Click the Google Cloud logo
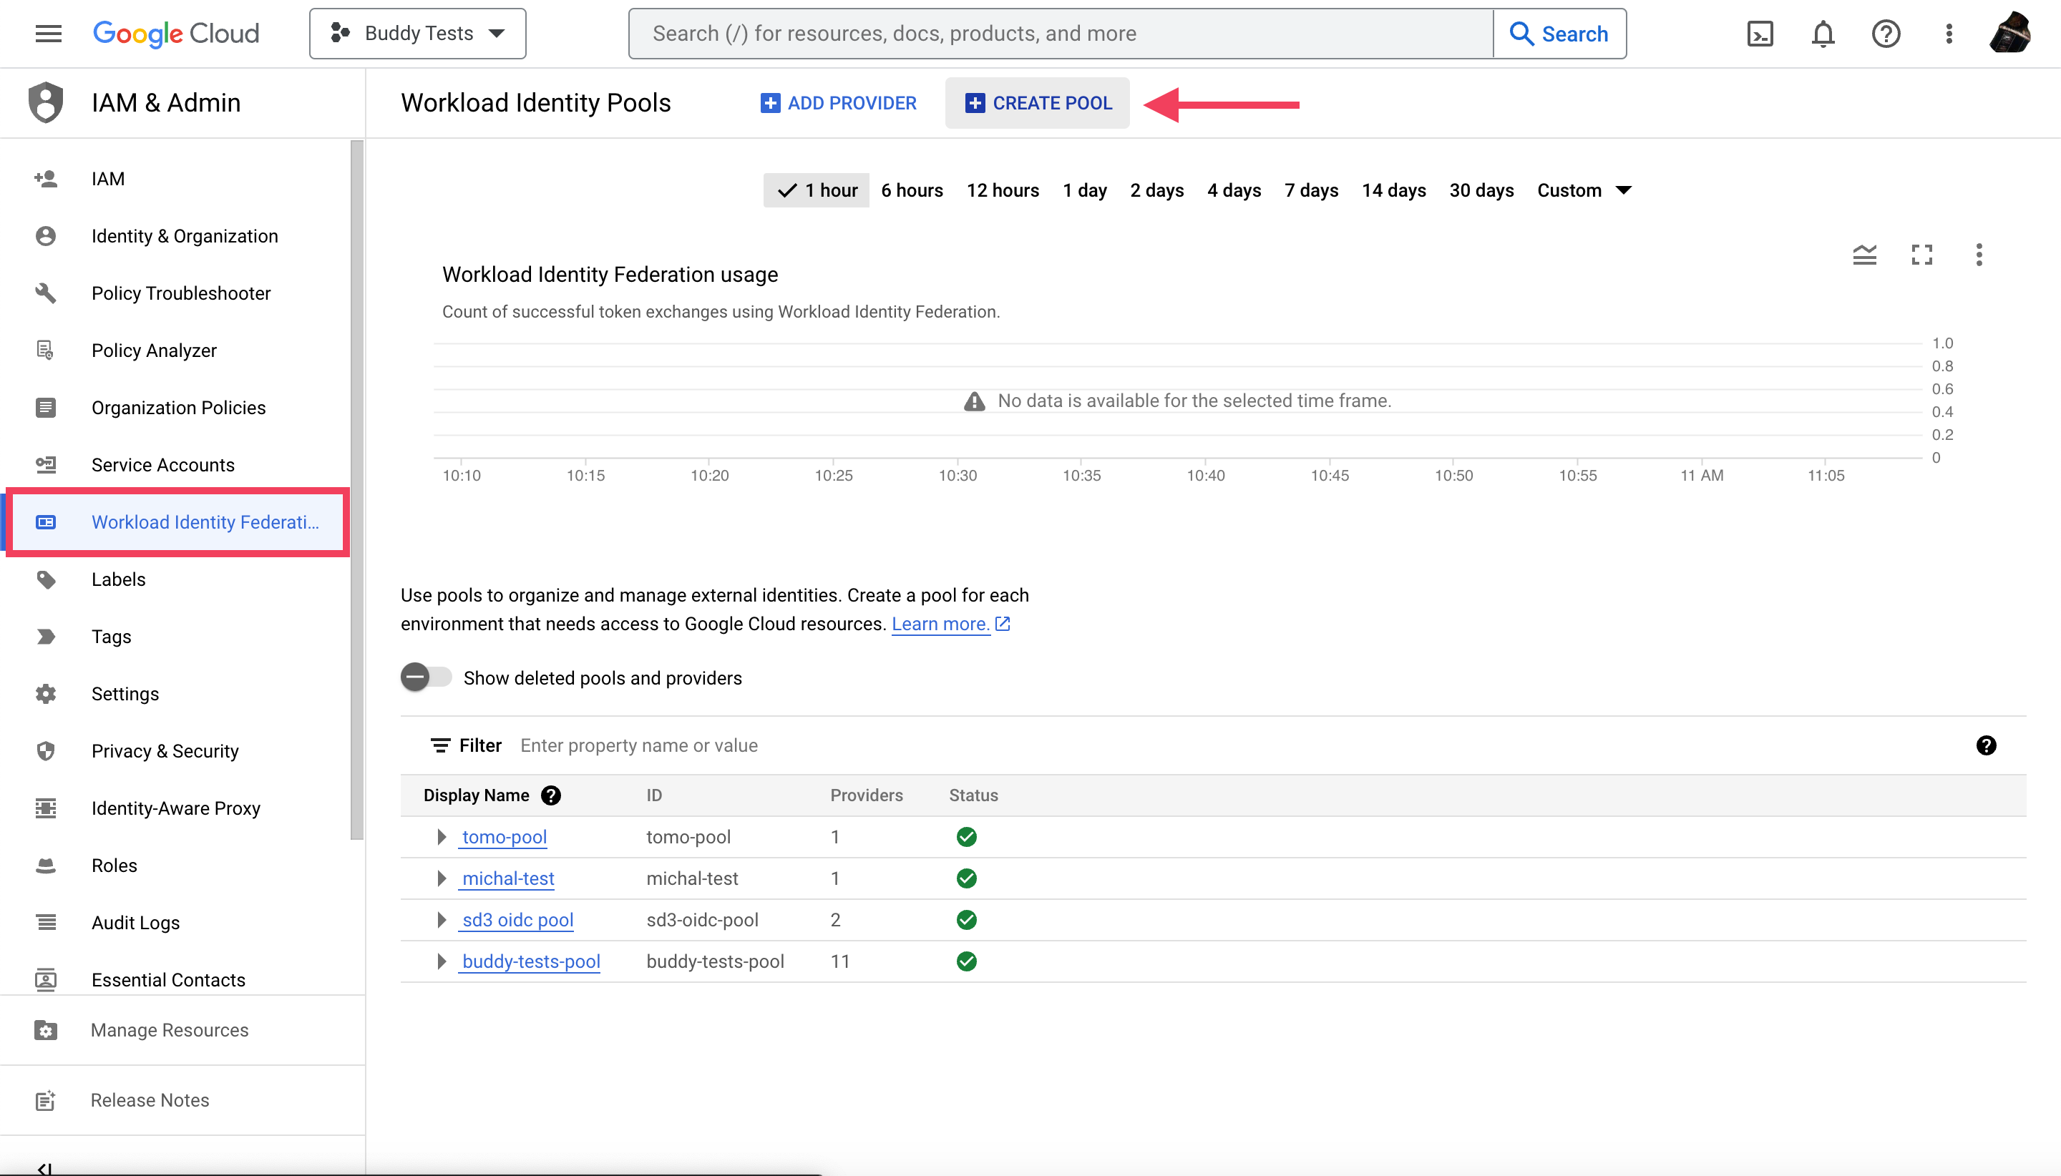The width and height of the screenshot is (2061, 1176). click(176, 33)
